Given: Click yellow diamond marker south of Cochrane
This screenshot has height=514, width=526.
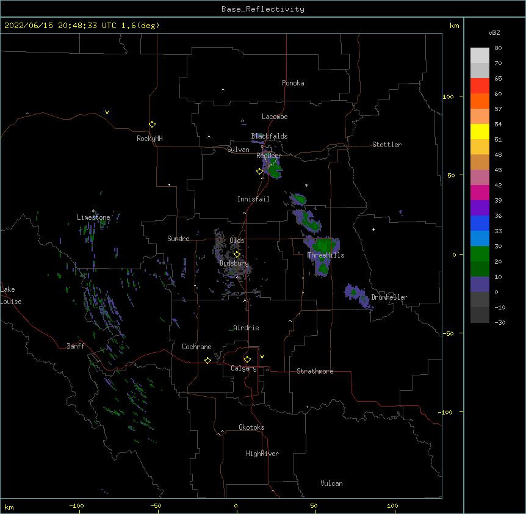Looking at the screenshot, I should [207, 360].
